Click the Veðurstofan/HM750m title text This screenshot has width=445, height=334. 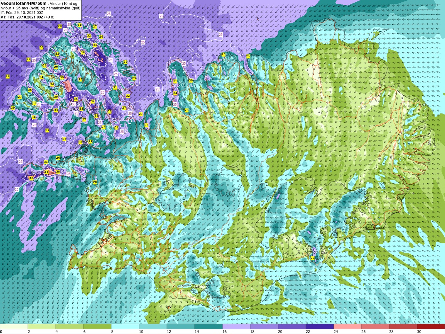pos(24,3)
